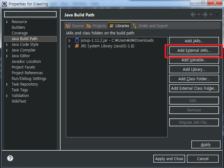Select Project References in the tree
Image resolution: width=224 pixels, height=168 pixels.
[27, 73]
